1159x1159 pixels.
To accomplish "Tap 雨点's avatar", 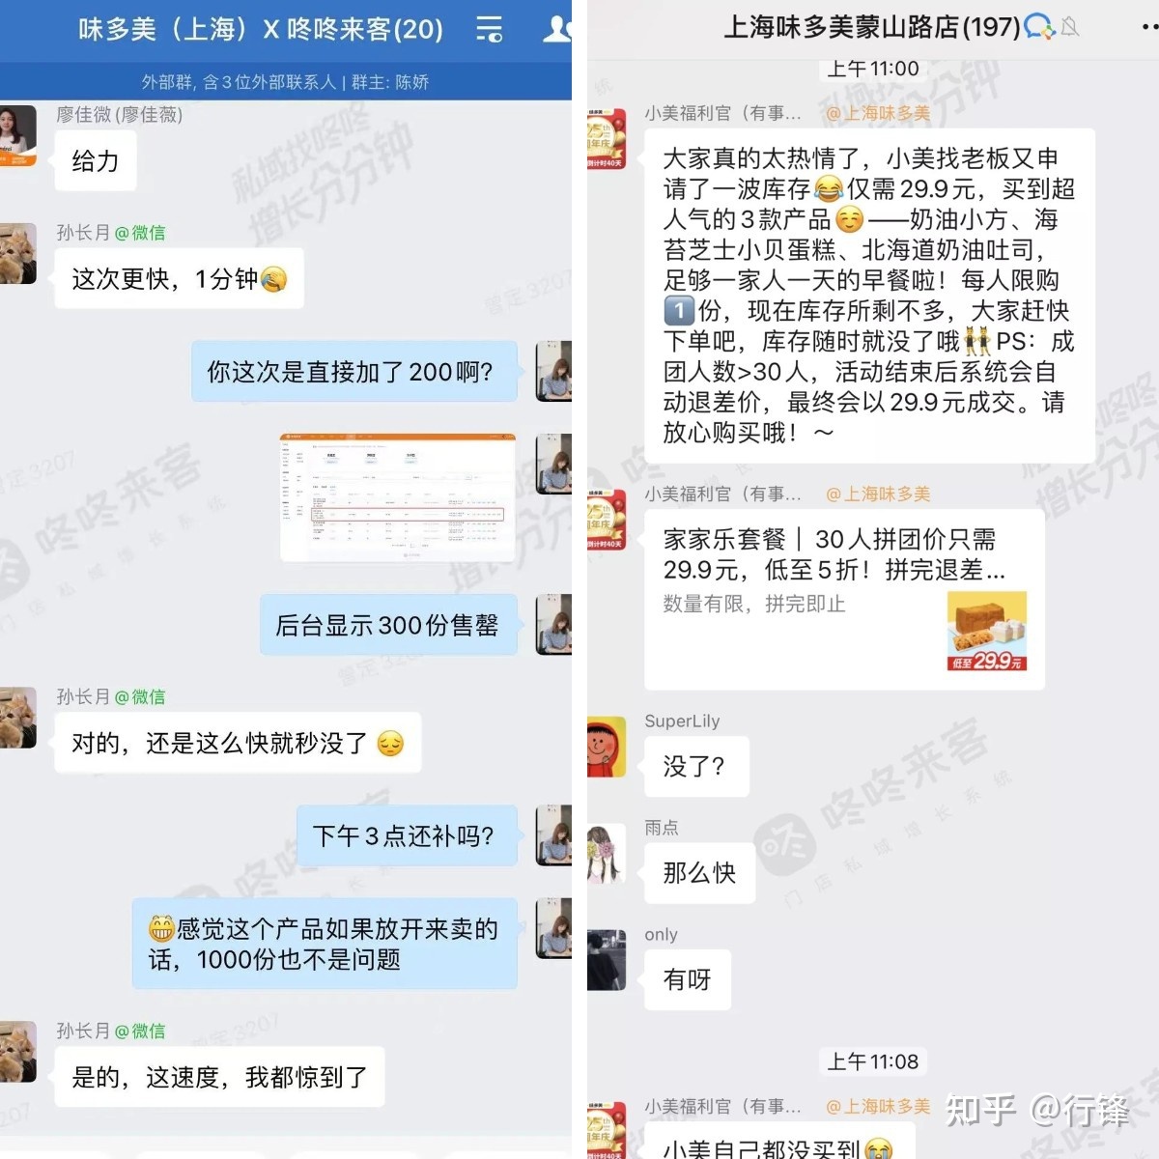I will 607,854.
